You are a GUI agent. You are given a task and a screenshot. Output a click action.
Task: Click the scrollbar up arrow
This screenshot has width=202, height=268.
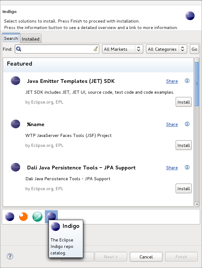197,60
